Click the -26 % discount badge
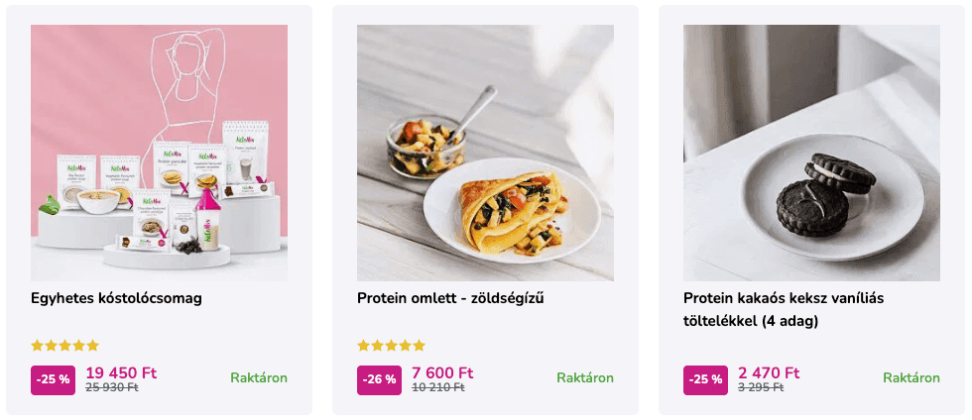 tap(379, 379)
